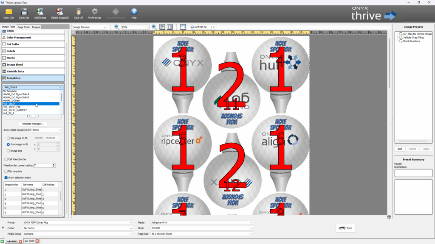This screenshot has height=244, width=435.
Task: Switch to the Page Tools tab
Action: coord(23,27)
